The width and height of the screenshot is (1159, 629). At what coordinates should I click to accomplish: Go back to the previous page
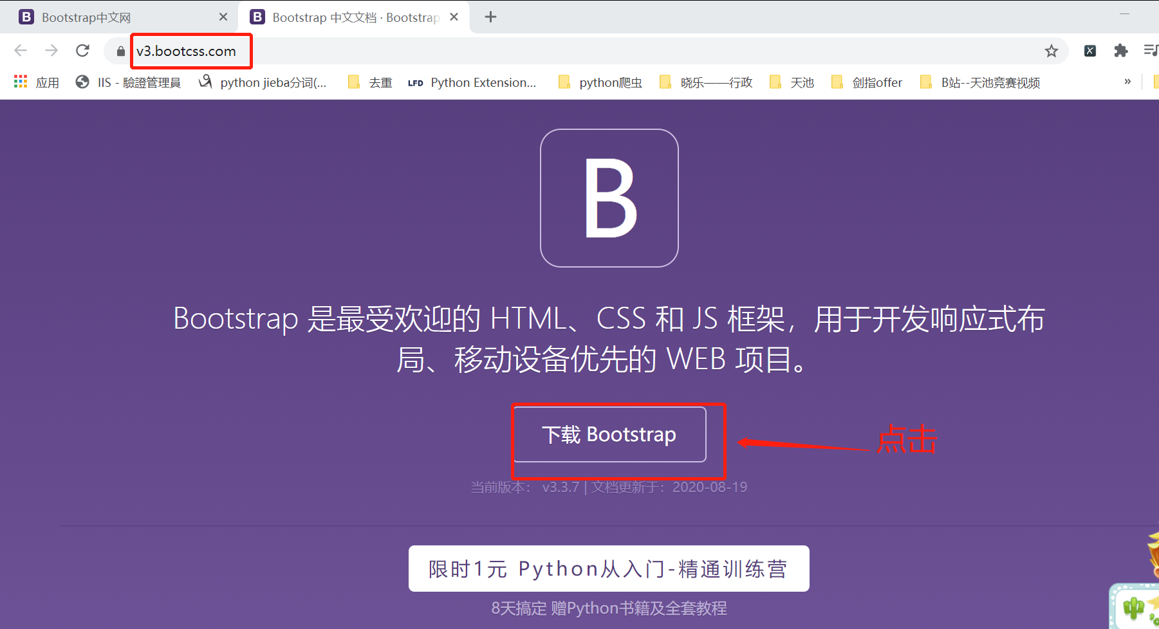click(x=21, y=51)
